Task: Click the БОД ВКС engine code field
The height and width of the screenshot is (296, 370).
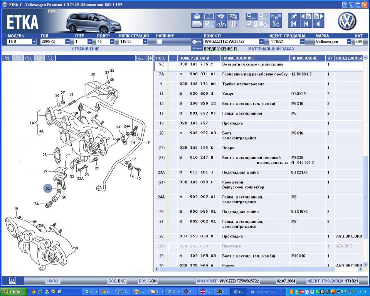Action: (117, 281)
